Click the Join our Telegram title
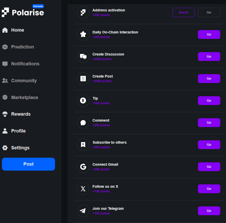 coord(108,209)
